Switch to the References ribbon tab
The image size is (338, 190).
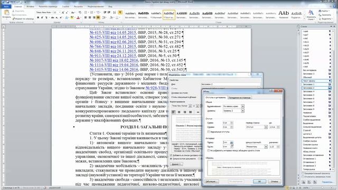pos(65,6)
